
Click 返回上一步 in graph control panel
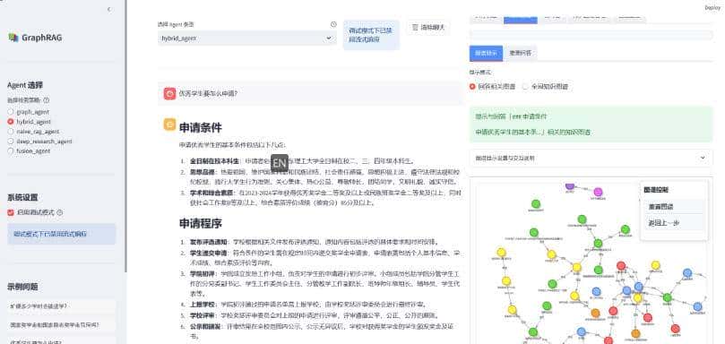[x=673, y=223]
